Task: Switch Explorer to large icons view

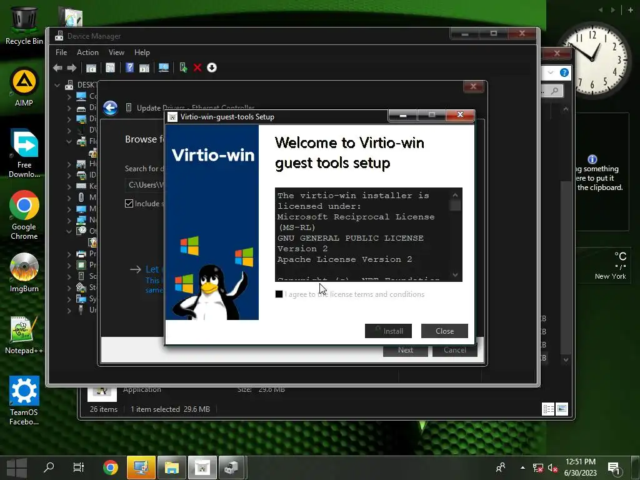Action: (x=562, y=409)
